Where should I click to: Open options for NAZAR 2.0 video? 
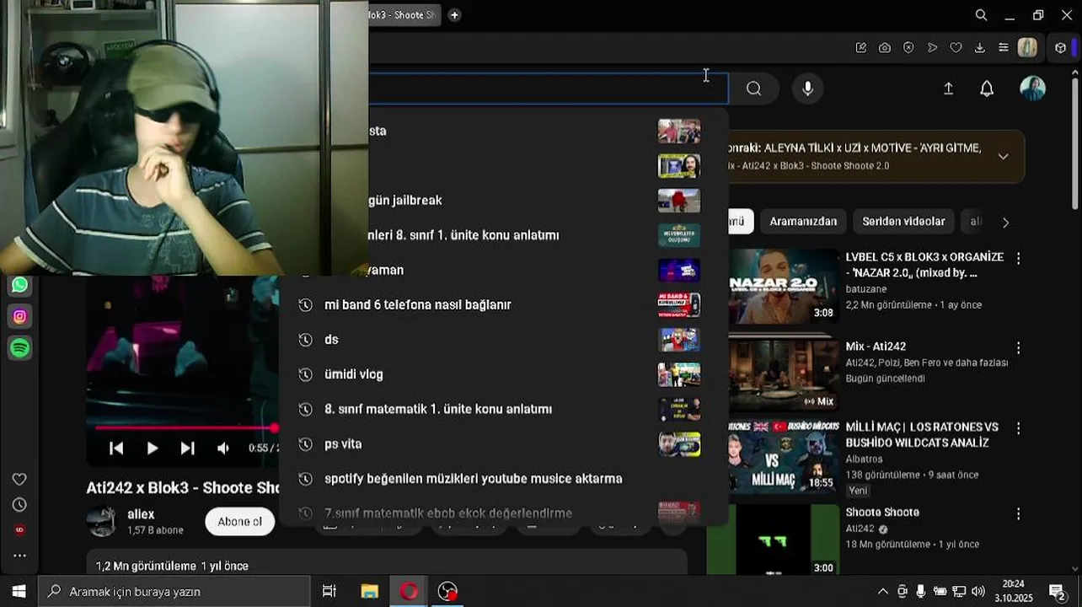coord(1018,258)
